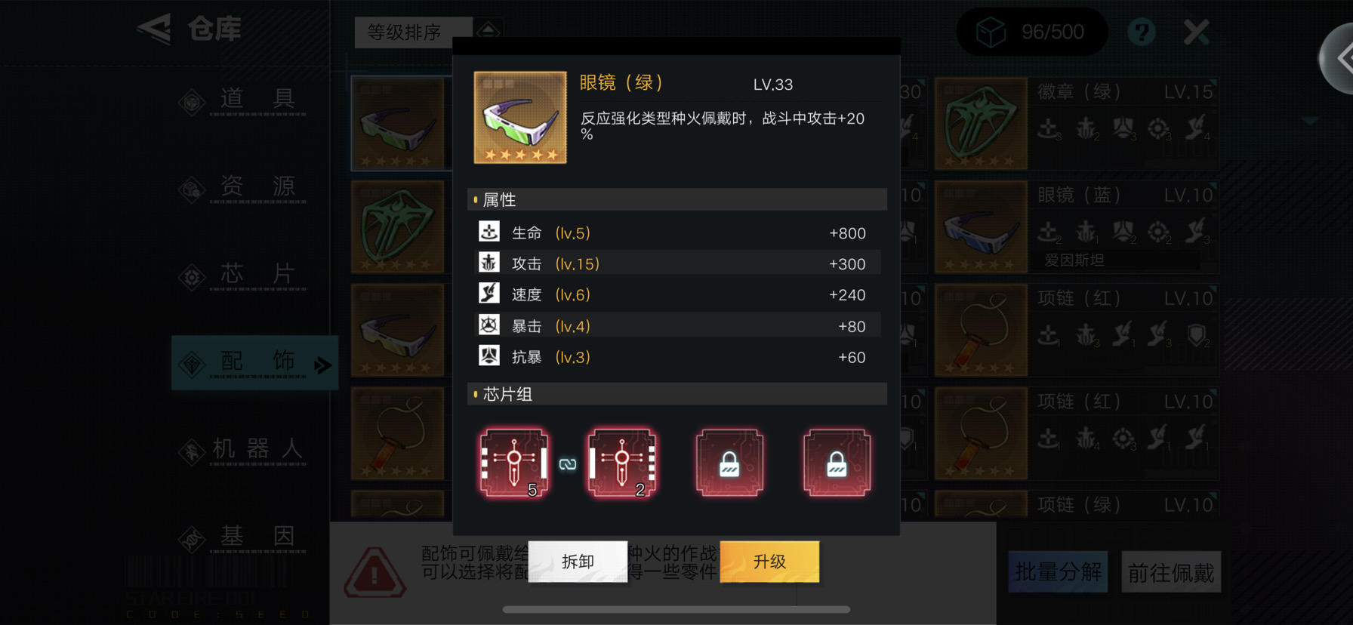Click the horizontal scrollbar at bottom of popup
This screenshot has width=1353, height=625.
click(x=676, y=609)
